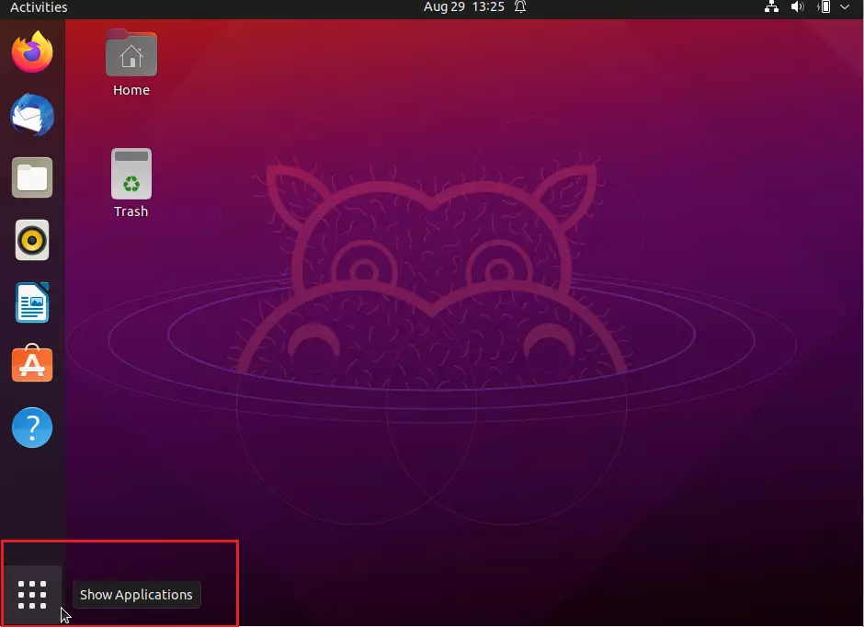Image resolution: width=864 pixels, height=627 pixels.
Task: Click the Trash label text
Action: tap(131, 211)
